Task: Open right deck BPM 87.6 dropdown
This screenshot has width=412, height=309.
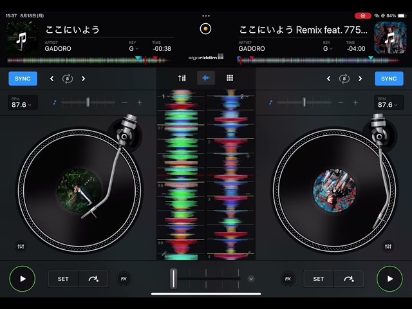Action: [x=389, y=102]
